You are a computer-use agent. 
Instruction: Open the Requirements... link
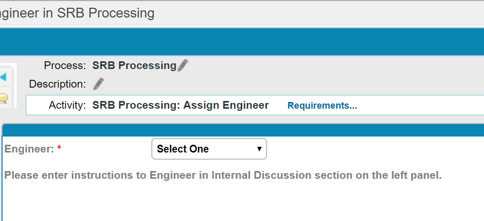tap(322, 106)
